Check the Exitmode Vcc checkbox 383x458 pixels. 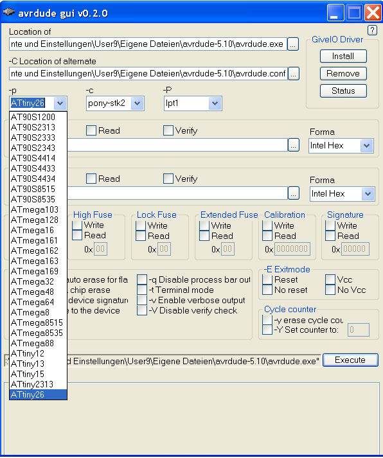click(330, 279)
